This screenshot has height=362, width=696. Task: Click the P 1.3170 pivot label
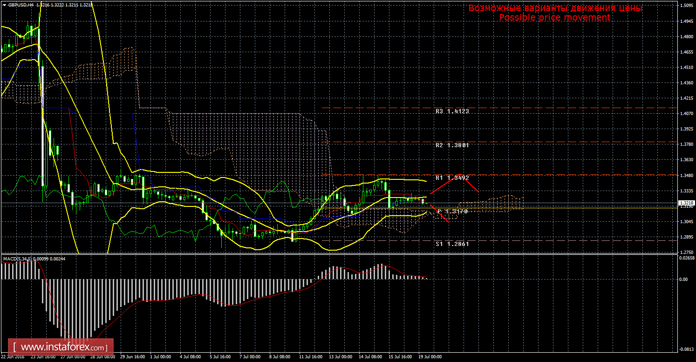pyautogui.click(x=452, y=212)
